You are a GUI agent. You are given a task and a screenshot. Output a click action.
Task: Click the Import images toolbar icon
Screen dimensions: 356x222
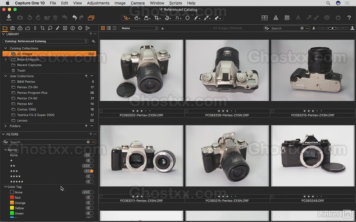[9, 17]
